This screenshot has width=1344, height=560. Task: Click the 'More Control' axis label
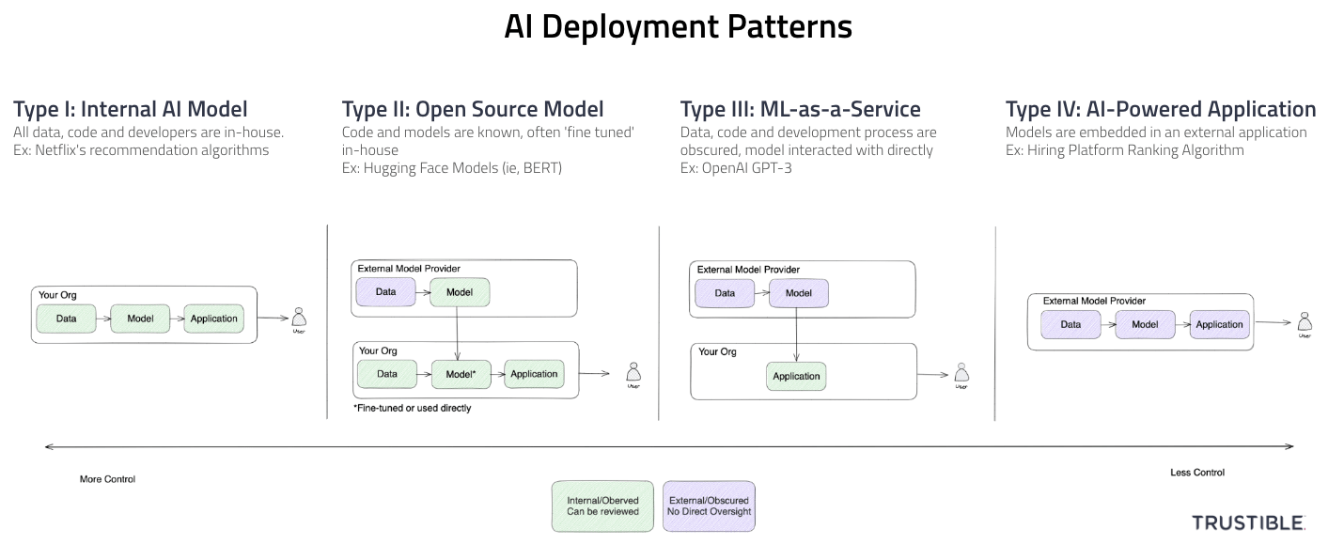(107, 479)
